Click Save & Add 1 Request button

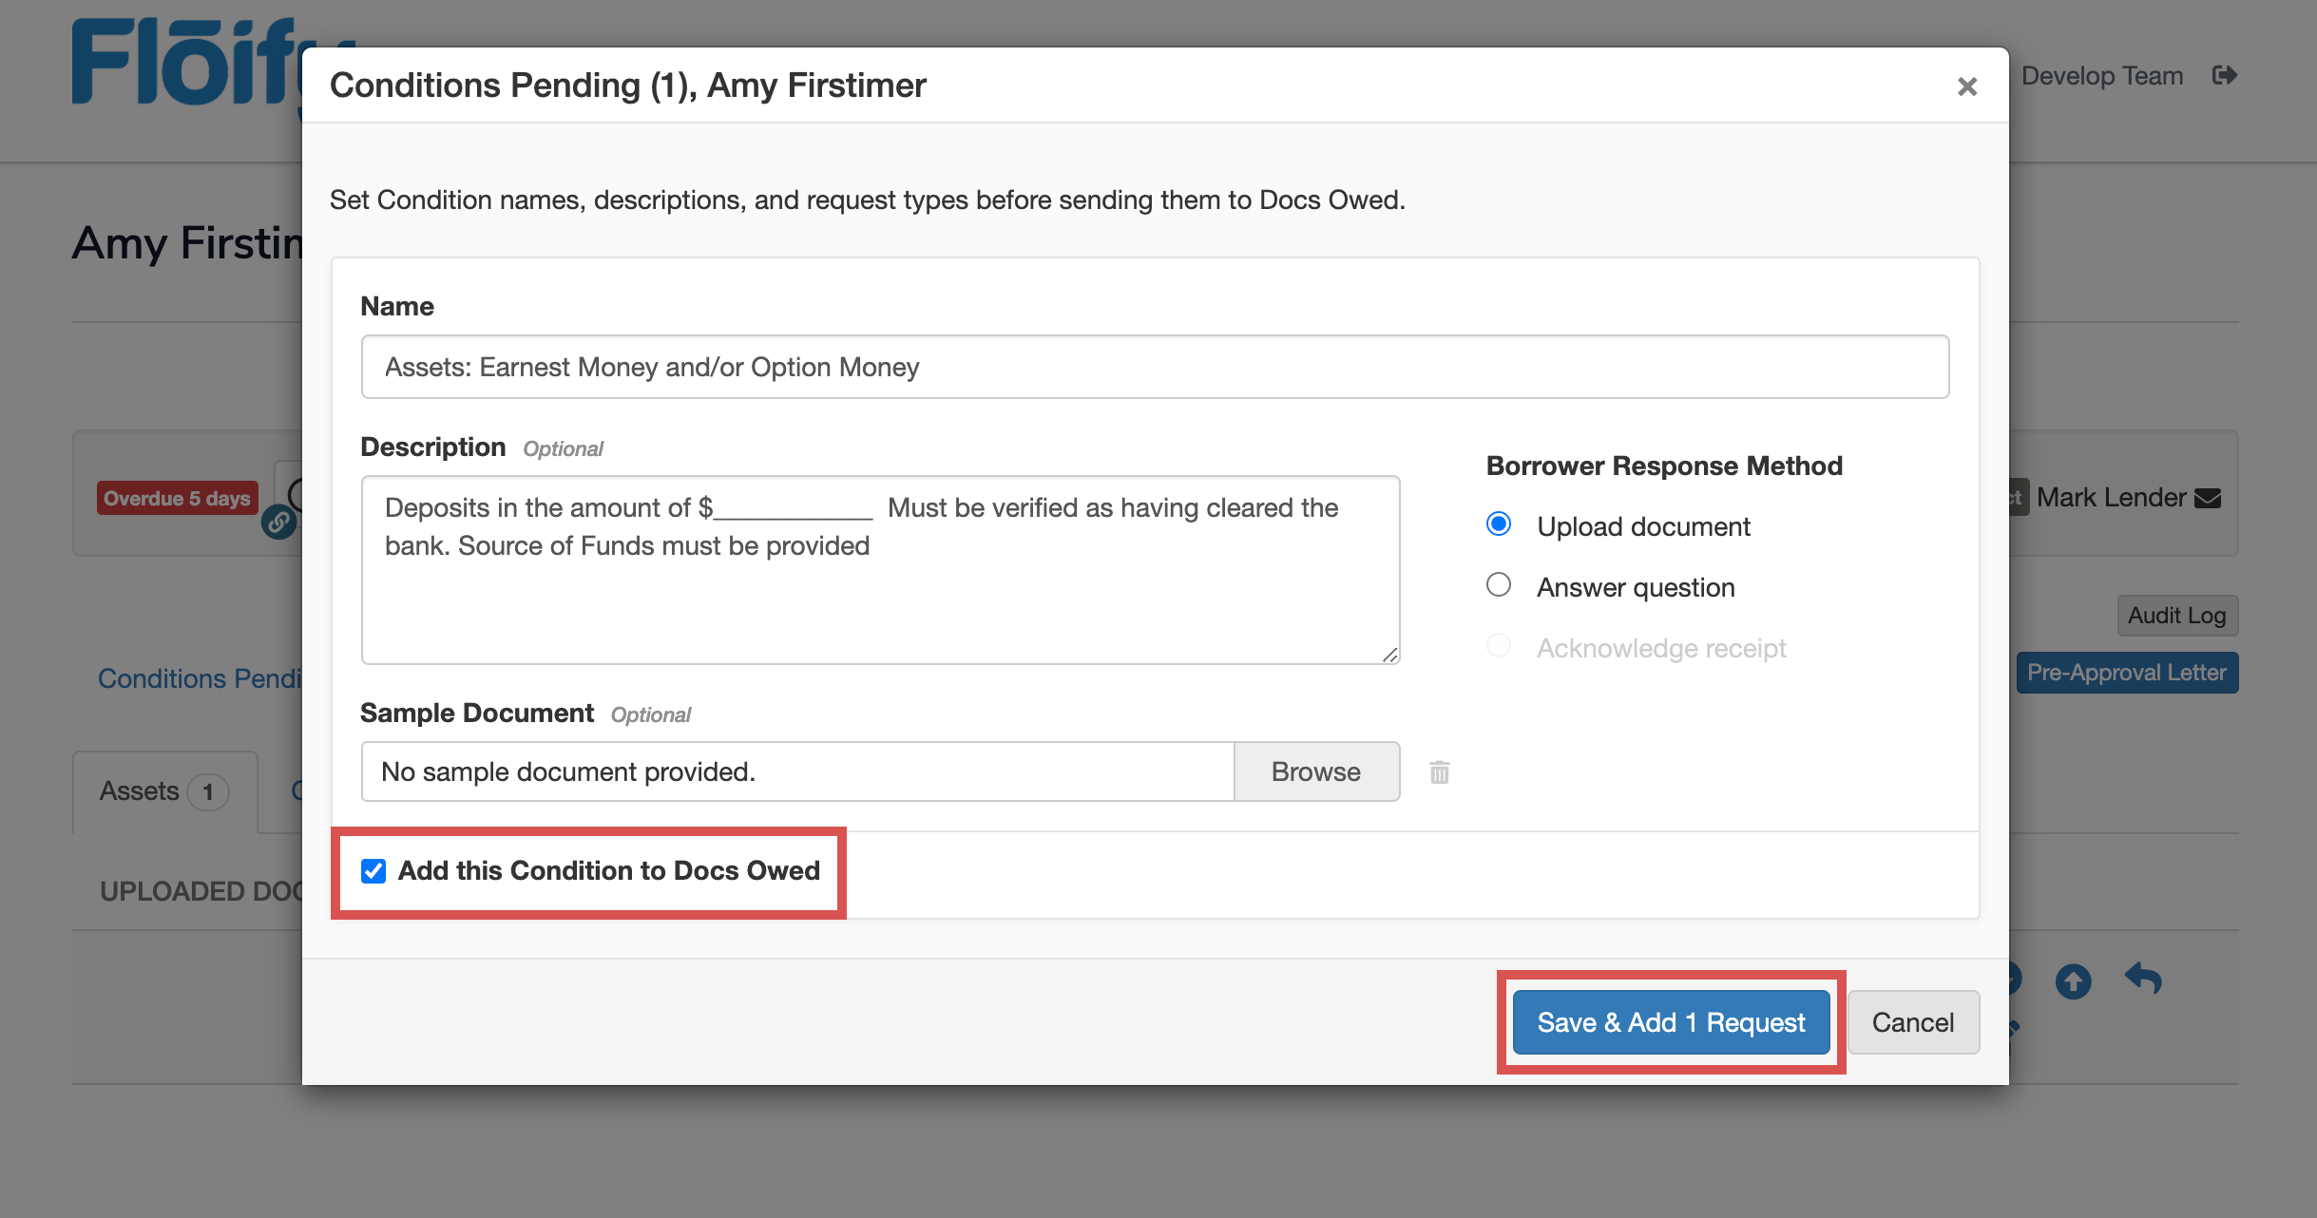(1670, 1022)
